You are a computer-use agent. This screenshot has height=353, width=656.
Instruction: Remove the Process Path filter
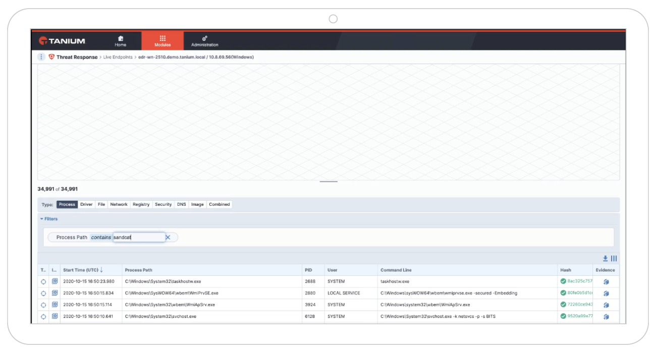click(168, 238)
